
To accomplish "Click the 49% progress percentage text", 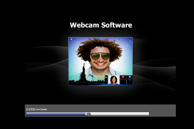I will (x=88, y=114).
